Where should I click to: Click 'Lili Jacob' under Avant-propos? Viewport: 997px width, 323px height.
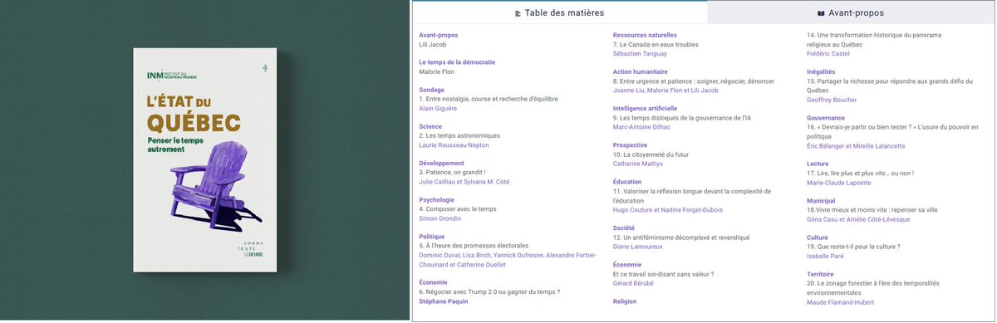[433, 44]
